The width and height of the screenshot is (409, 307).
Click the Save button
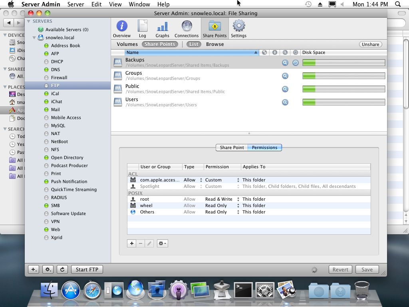(x=367, y=269)
